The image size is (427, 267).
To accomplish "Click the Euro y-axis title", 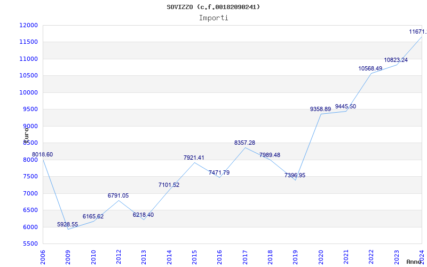I will (26, 135).
